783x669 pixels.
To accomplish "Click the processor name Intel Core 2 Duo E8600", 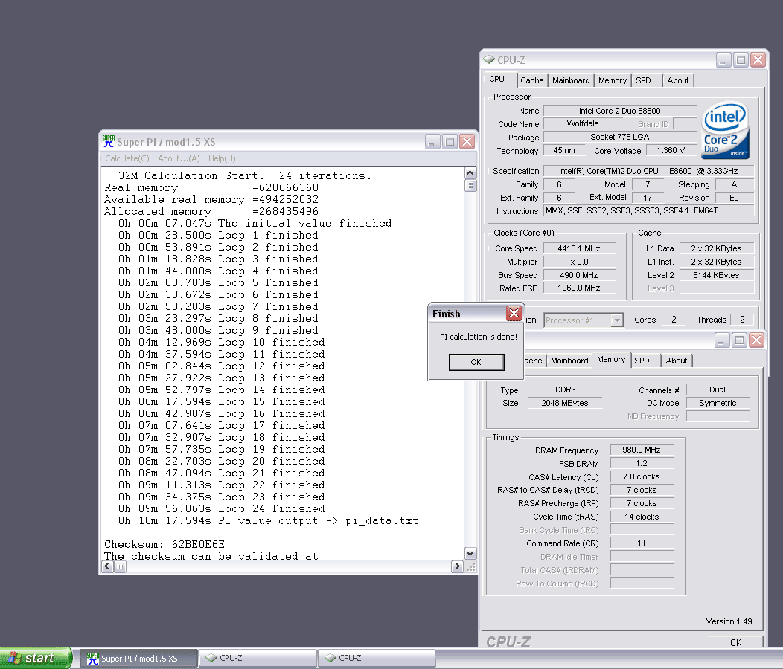I will click(x=620, y=111).
